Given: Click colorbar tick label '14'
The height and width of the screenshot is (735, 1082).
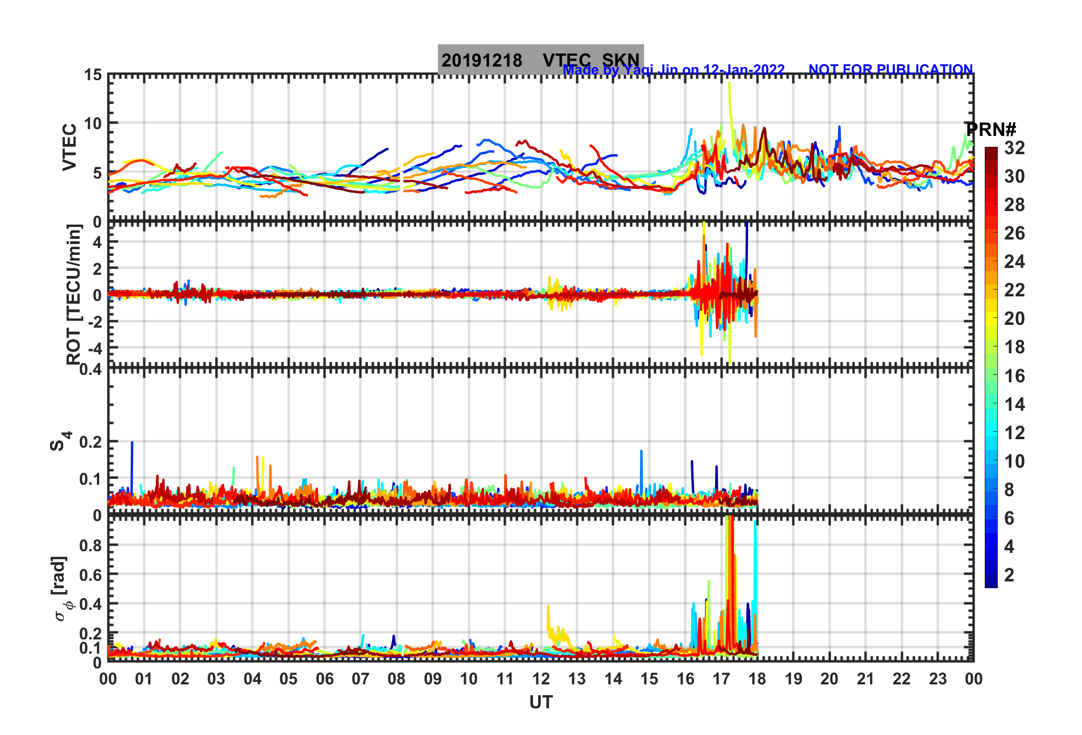Looking at the screenshot, I should (1014, 404).
